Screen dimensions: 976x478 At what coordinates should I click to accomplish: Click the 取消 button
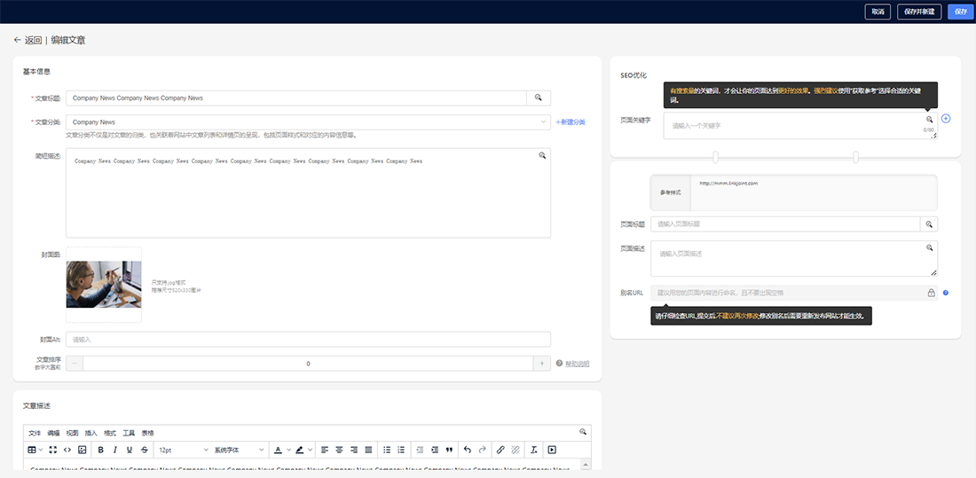878,12
